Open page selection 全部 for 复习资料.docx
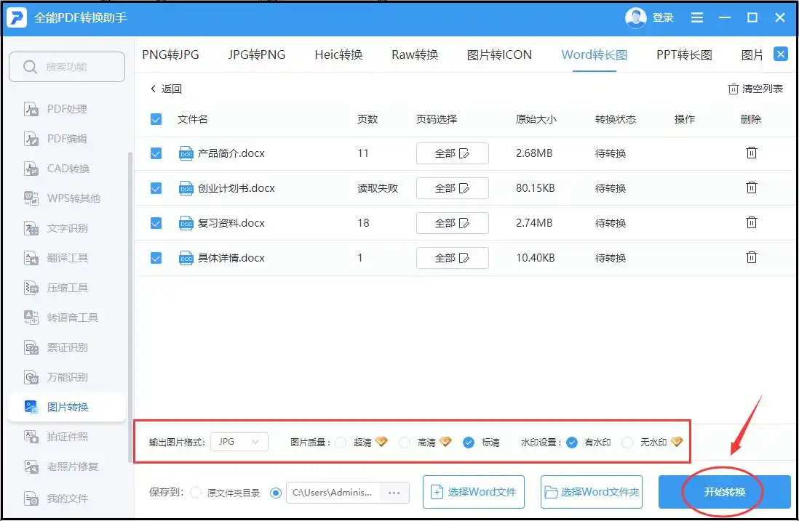The image size is (799, 521). click(x=452, y=223)
